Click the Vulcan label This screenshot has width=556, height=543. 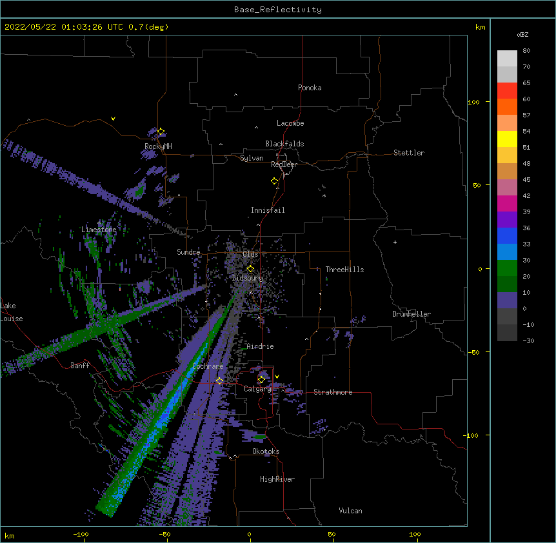(350, 511)
